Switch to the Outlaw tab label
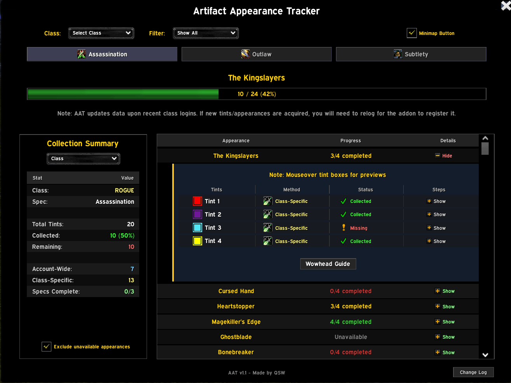The width and height of the screenshot is (511, 383). [x=262, y=54]
